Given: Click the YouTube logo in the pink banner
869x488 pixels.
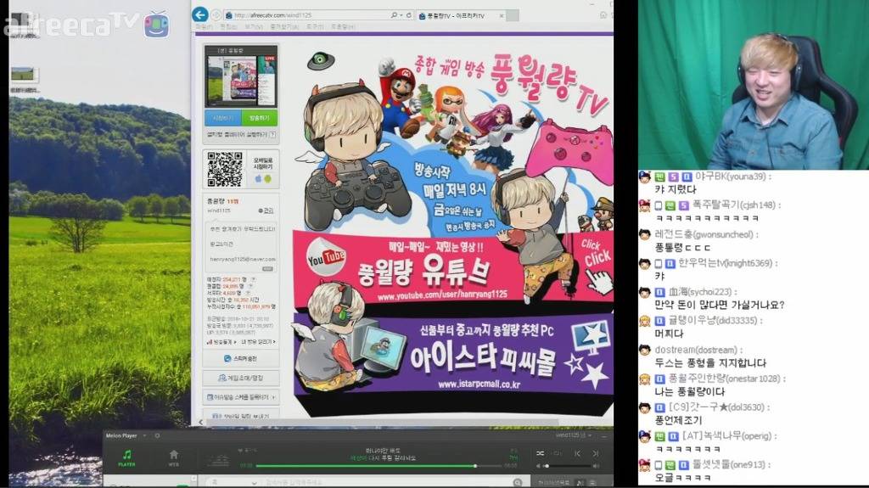Looking at the screenshot, I should (326, 257).
